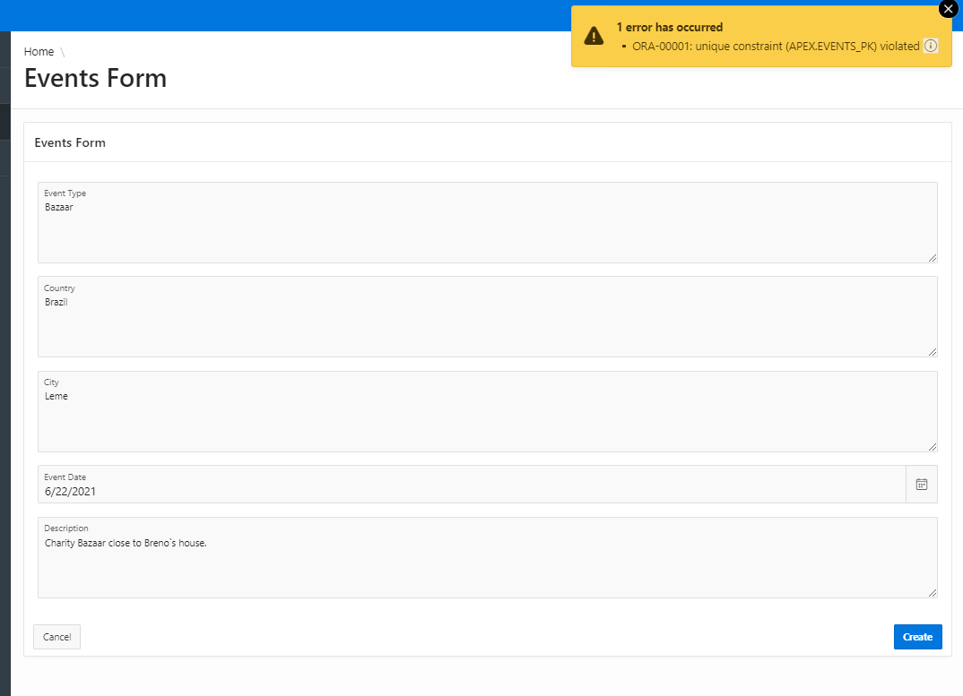
Task: Grab the Event Type resize handle
Action: [933, 258]
